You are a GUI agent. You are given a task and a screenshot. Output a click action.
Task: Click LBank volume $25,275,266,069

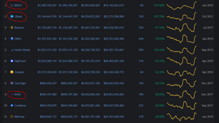114,16
